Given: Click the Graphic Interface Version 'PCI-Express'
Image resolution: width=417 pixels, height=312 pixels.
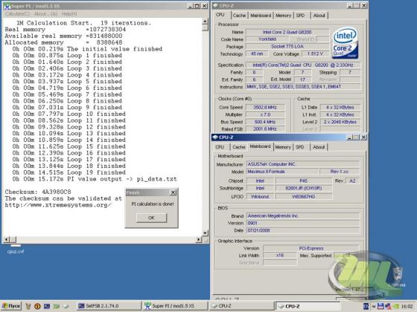Looking at the screenshot, I should [311, 248].
